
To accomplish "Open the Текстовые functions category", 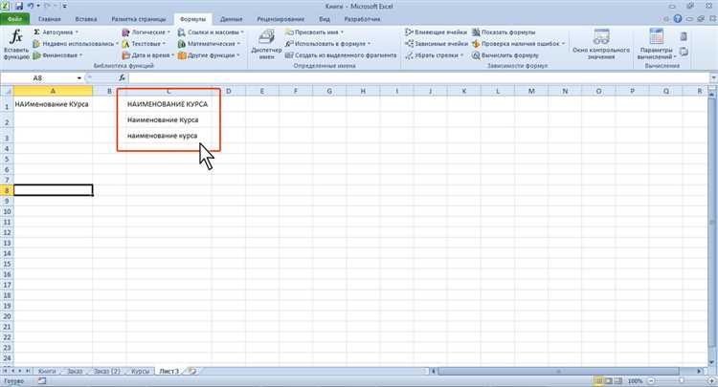I will (144, 44).
